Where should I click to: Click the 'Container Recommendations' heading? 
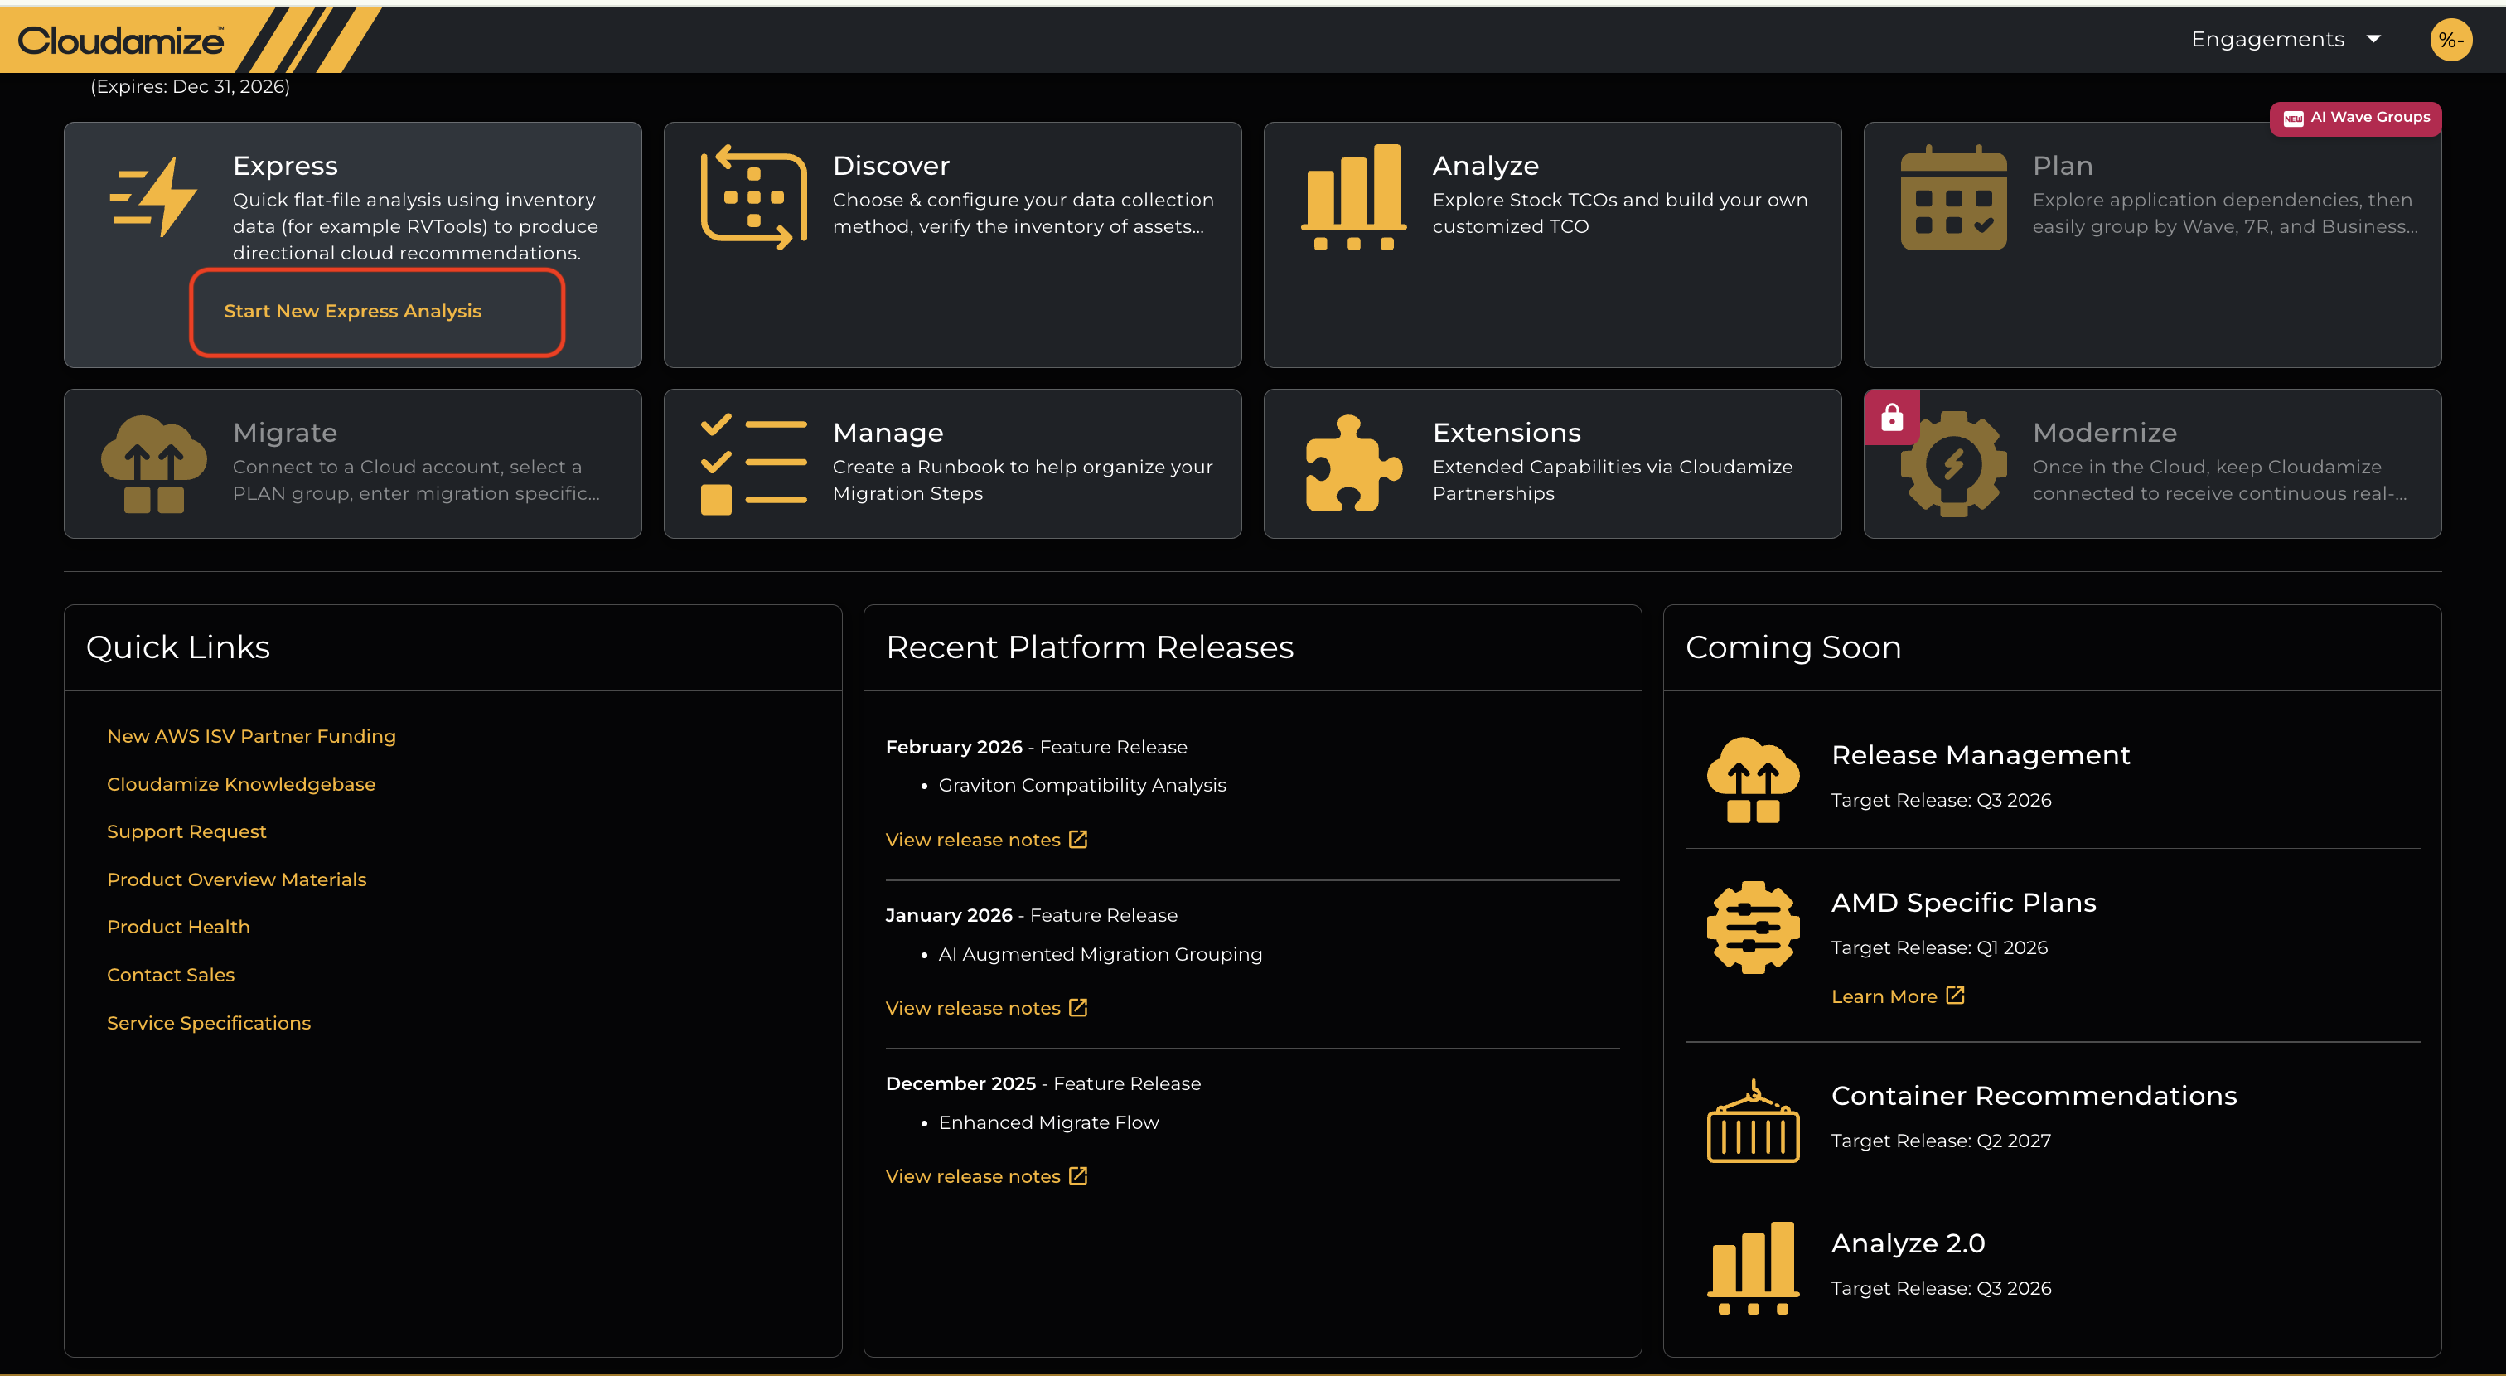coord(2034,1096)
